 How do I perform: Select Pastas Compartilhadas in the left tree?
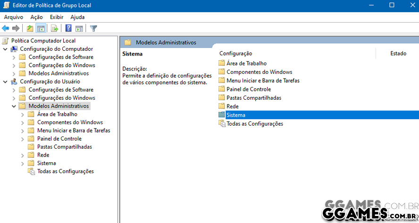[64, 147]
